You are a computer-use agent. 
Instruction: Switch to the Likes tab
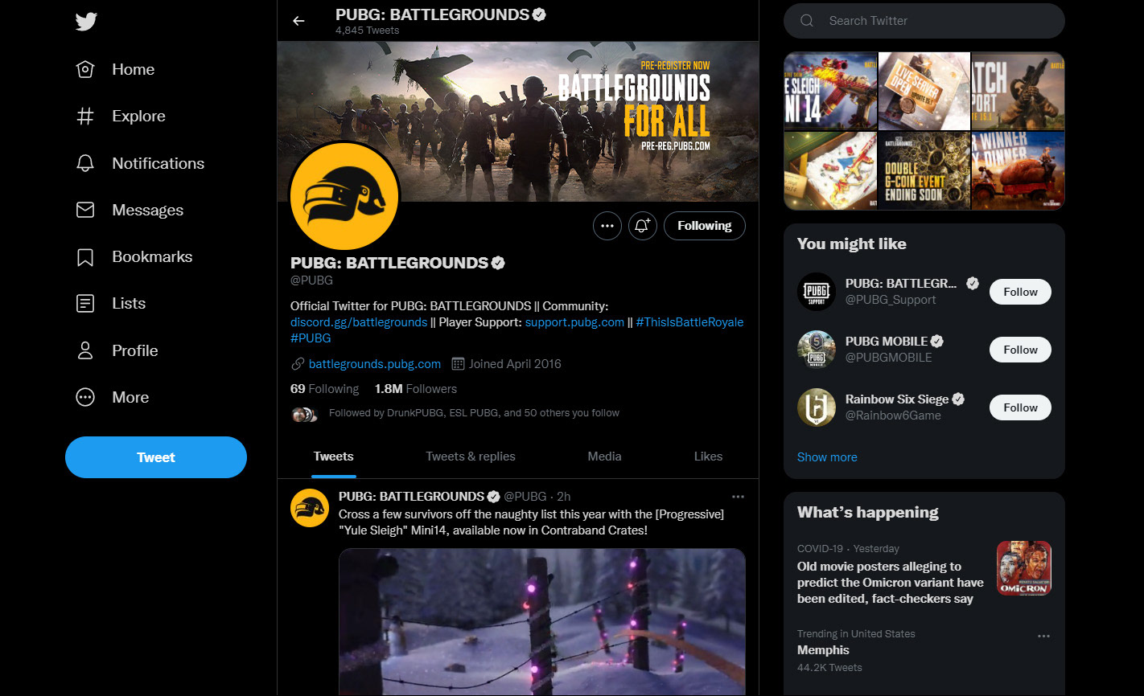(708, 456)
